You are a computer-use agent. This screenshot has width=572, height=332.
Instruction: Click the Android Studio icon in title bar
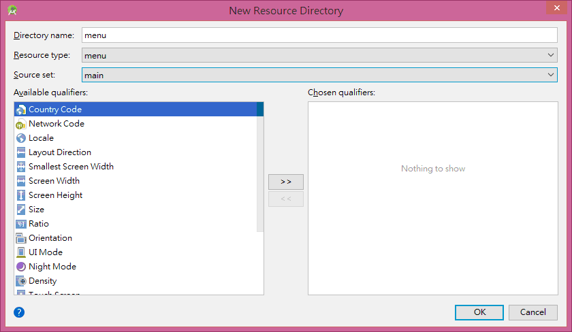[x=12, y=10]
